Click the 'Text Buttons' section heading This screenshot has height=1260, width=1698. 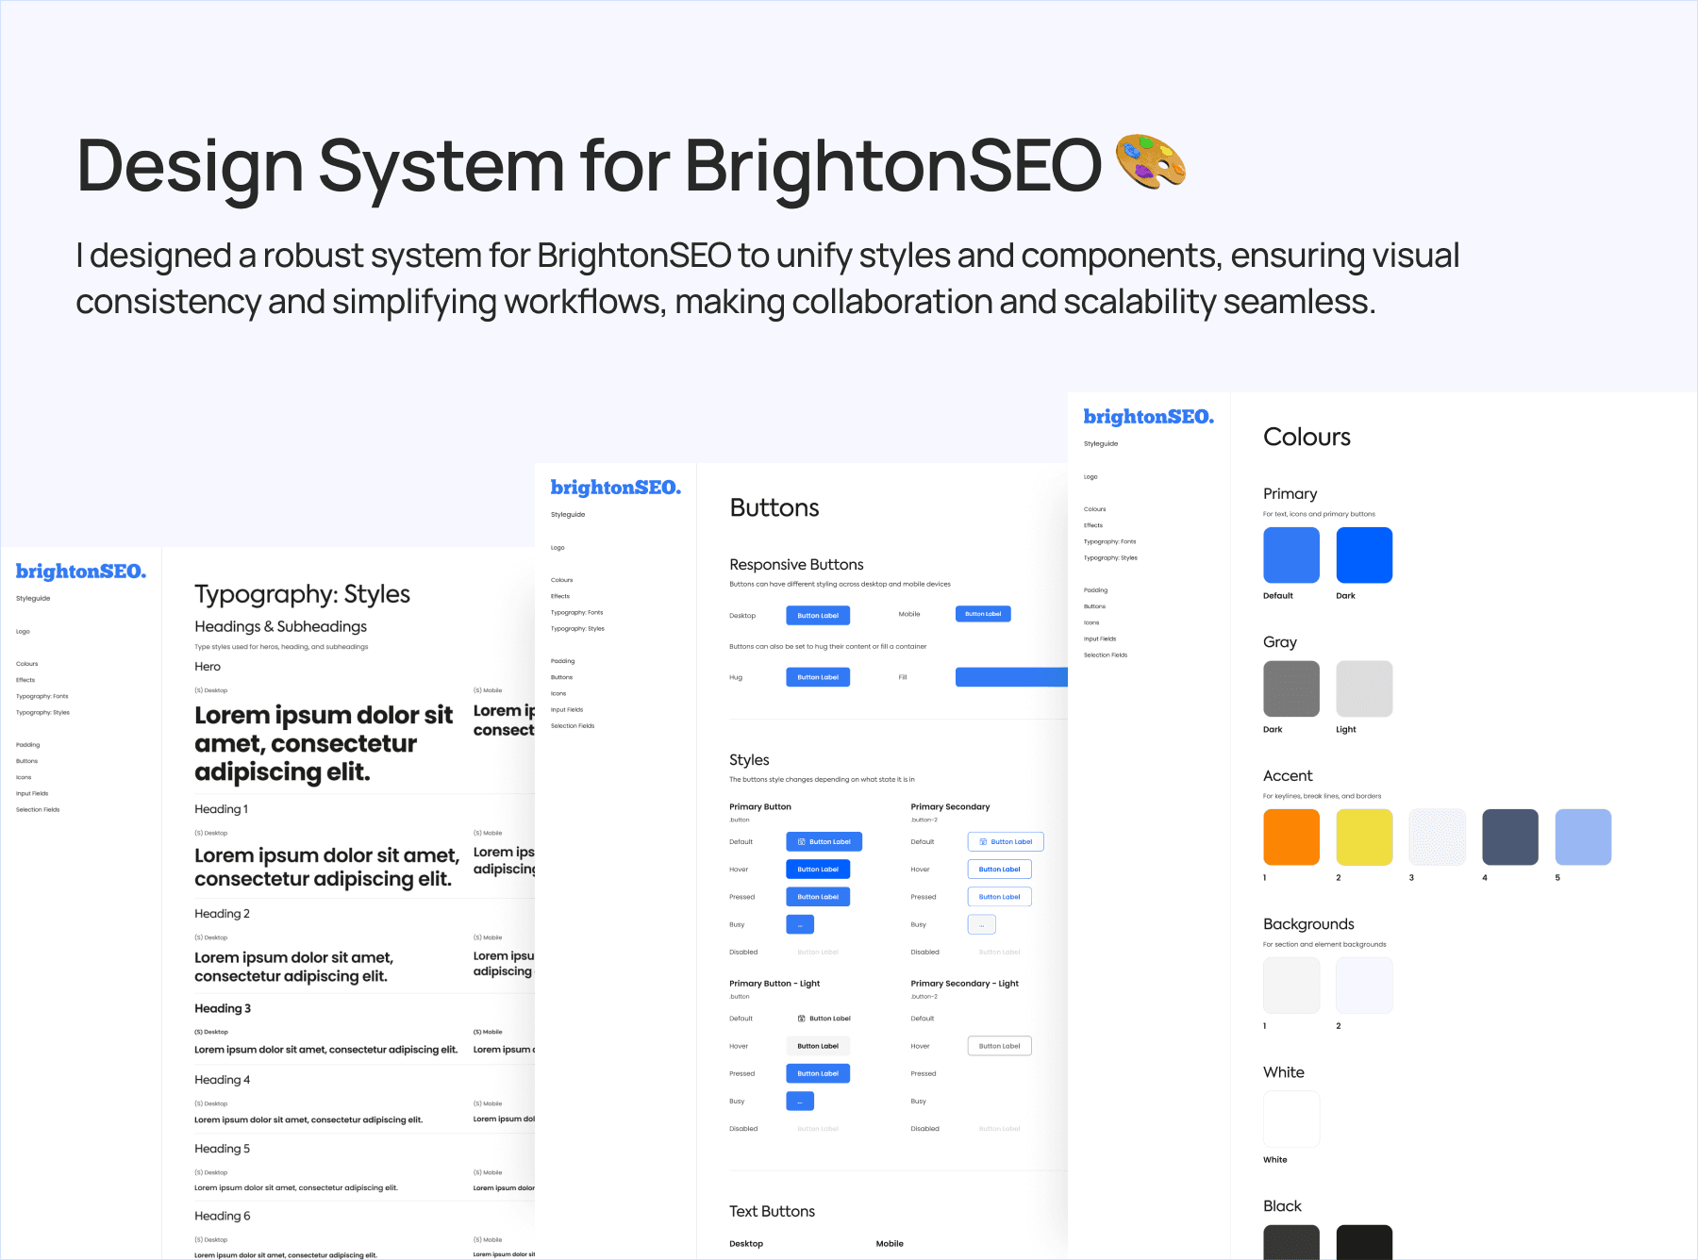[x=772, y=1212]
